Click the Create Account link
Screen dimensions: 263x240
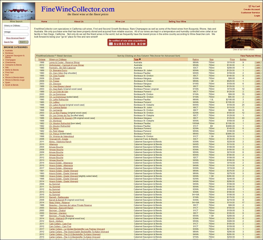click(251, 9)
